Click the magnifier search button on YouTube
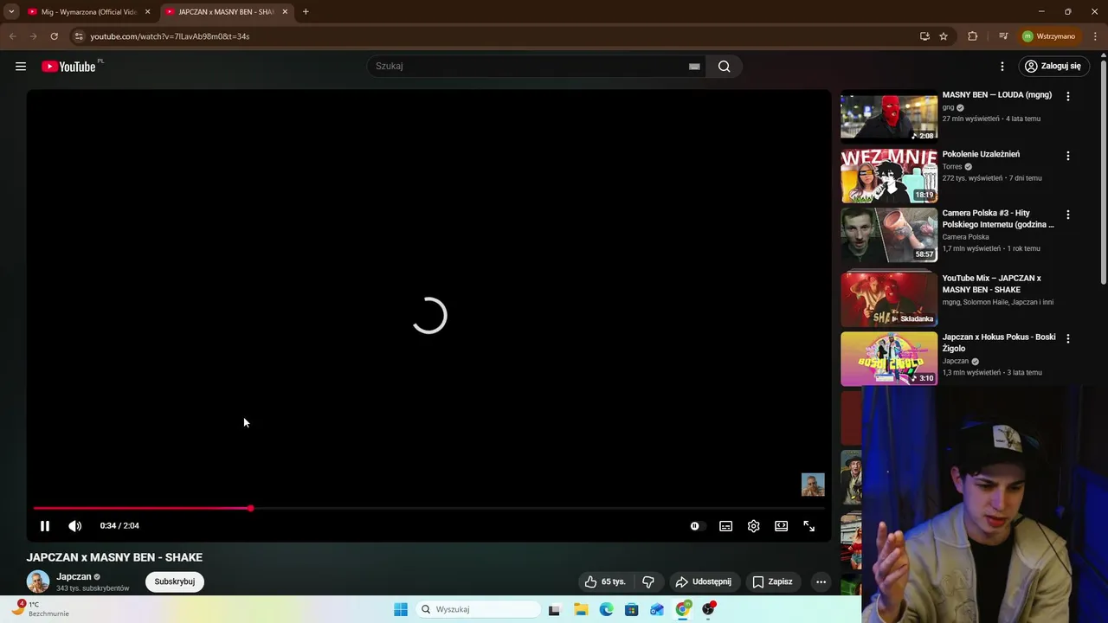Viewport: 1108px width, 623px height. coord(725,67)
